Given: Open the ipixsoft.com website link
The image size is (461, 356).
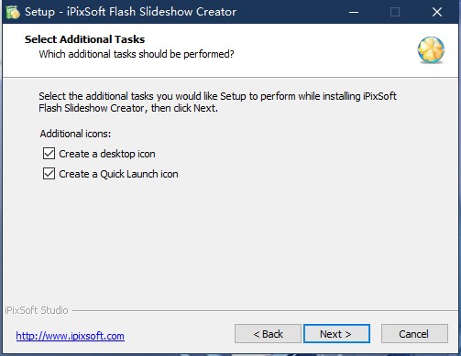Looking at the screenshot, I should [x=71, y=336].
